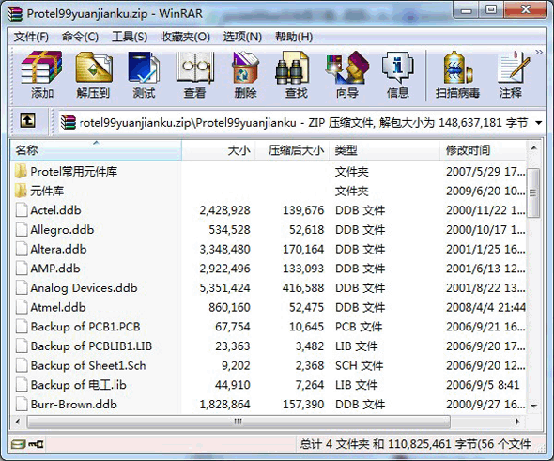Click the 查看 (View) toolbar icon

[194, 74]
